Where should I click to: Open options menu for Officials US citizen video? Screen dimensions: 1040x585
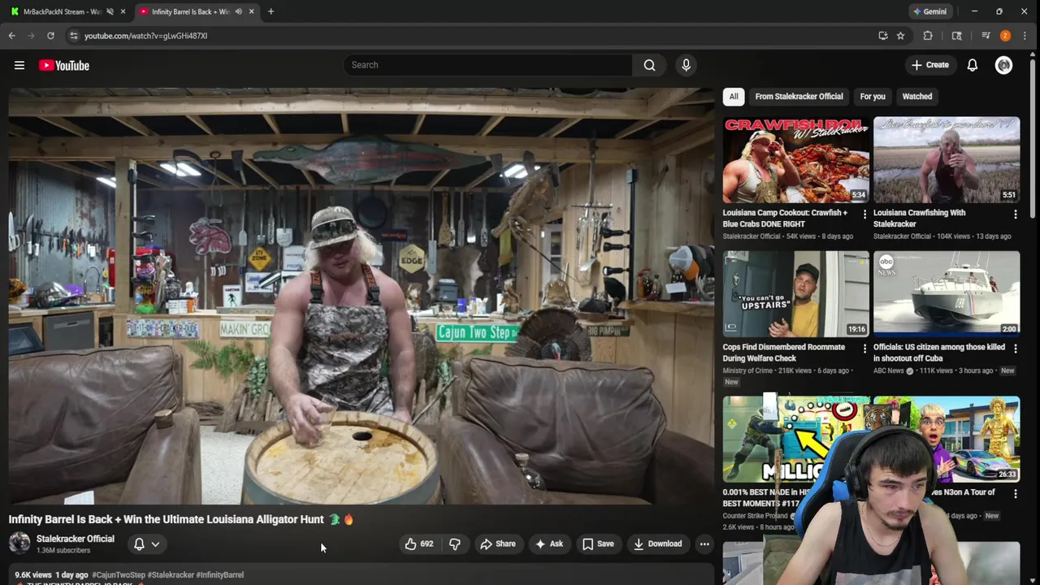coord(1015,349)
